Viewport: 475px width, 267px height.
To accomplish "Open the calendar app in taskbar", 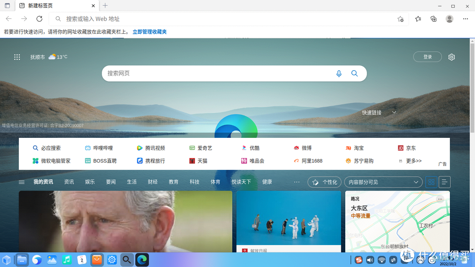I will [82, 260].
